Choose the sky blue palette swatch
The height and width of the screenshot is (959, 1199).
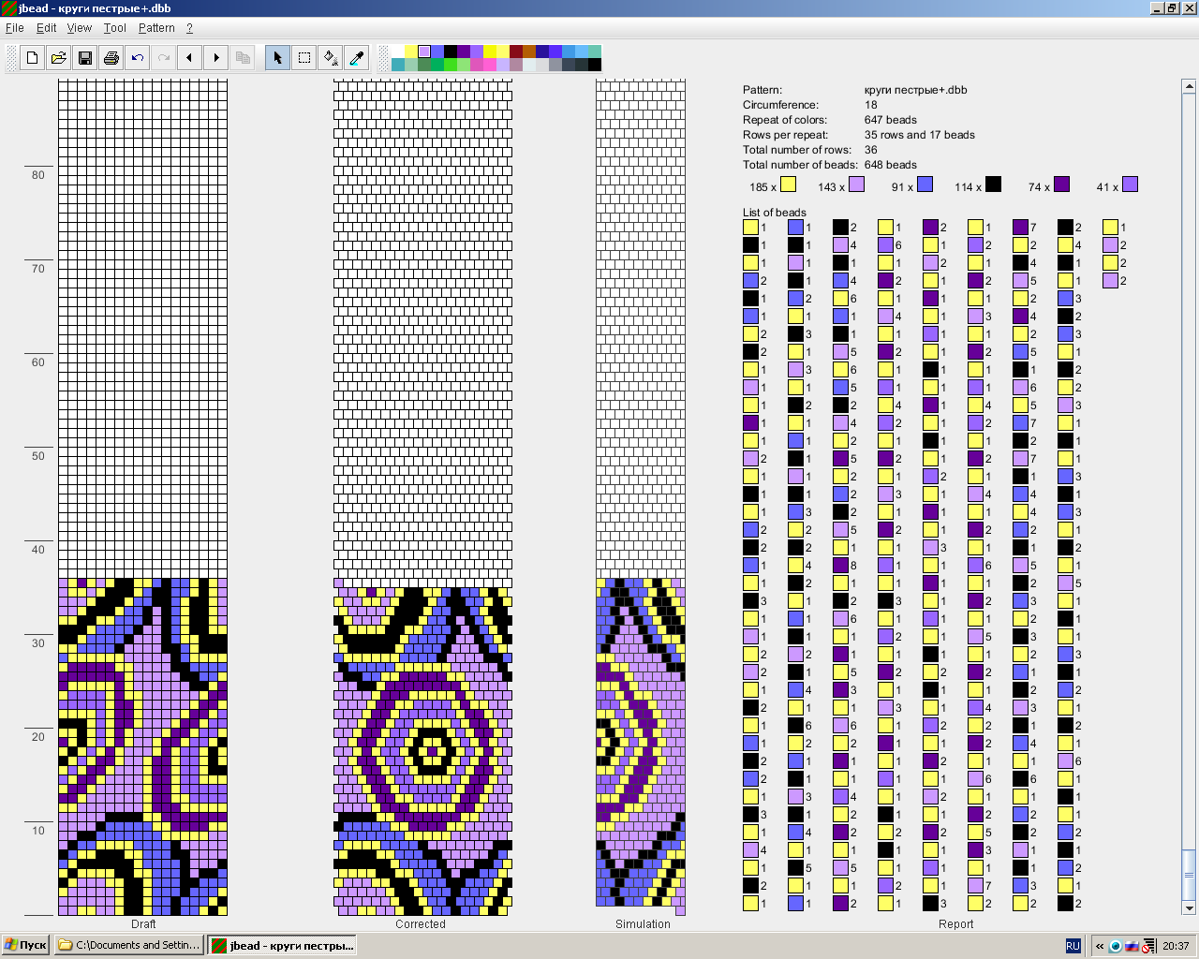coord(582,52)
